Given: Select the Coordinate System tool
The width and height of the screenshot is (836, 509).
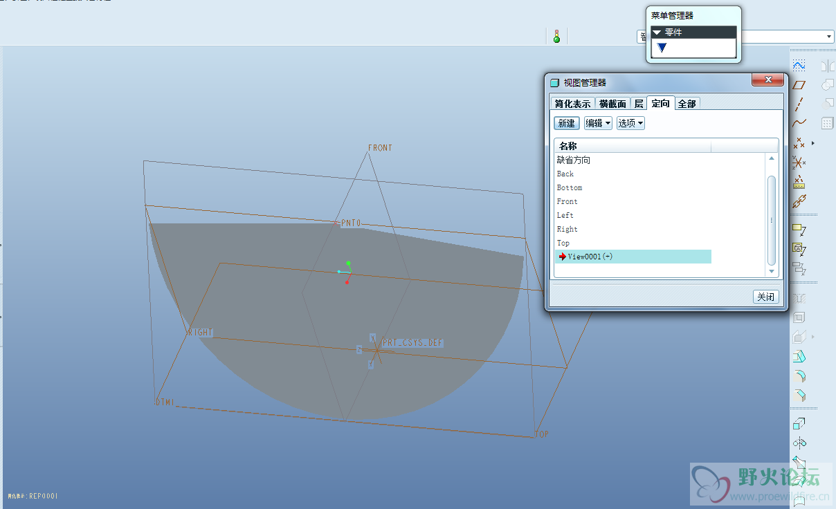Looking at the screenshot, I should click(x=799, y=163).
